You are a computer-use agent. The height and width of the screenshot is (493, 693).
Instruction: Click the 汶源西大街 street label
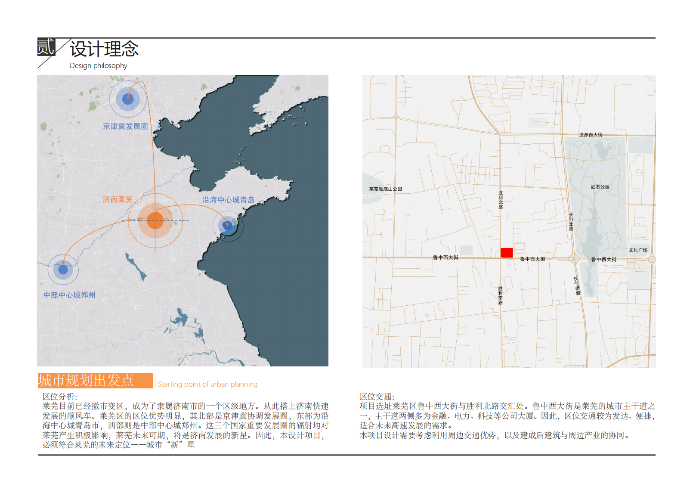591,135
